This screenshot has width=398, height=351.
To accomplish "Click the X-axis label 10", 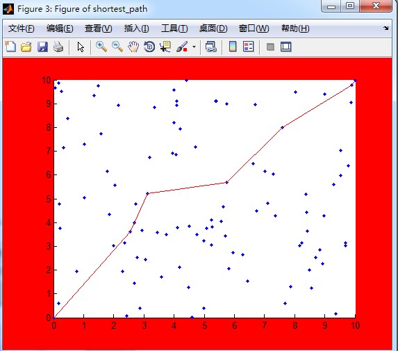I will point(356,326).
